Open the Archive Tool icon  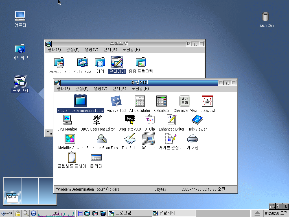coord(116,101)
